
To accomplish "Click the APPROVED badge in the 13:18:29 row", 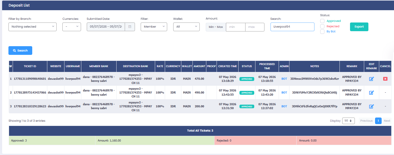I will 247,79.
